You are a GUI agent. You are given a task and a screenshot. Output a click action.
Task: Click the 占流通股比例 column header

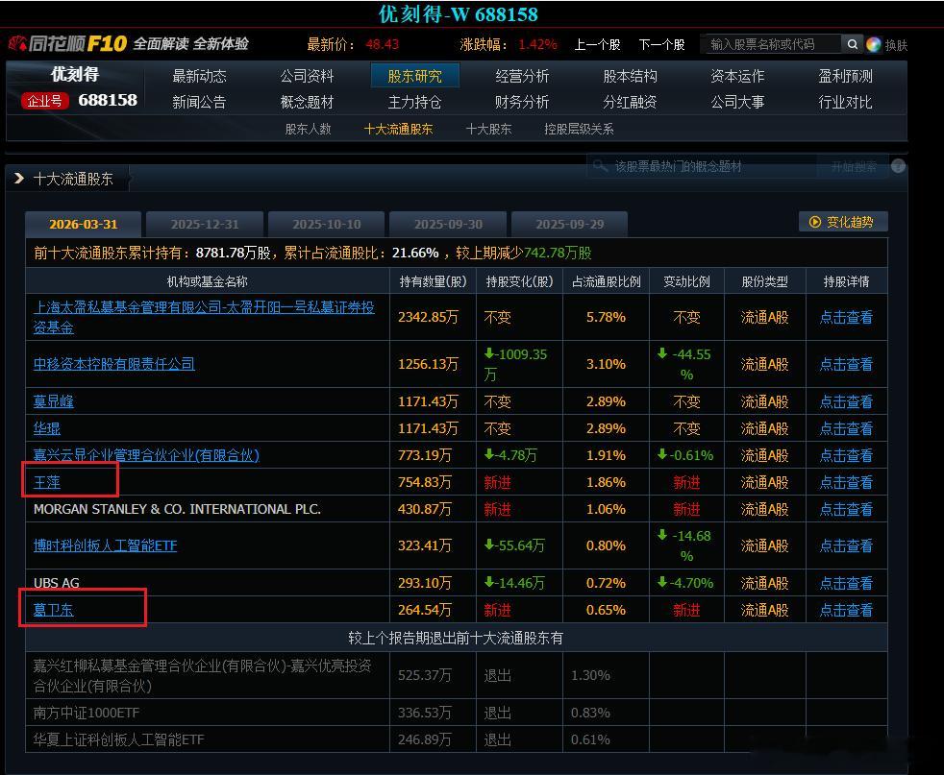tap(607, 281)
